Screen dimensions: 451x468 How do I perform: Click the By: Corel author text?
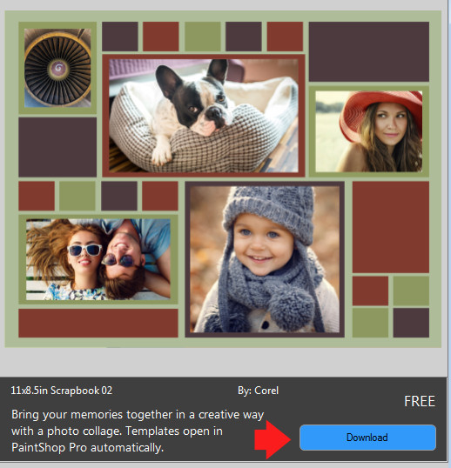click(258, 391)
